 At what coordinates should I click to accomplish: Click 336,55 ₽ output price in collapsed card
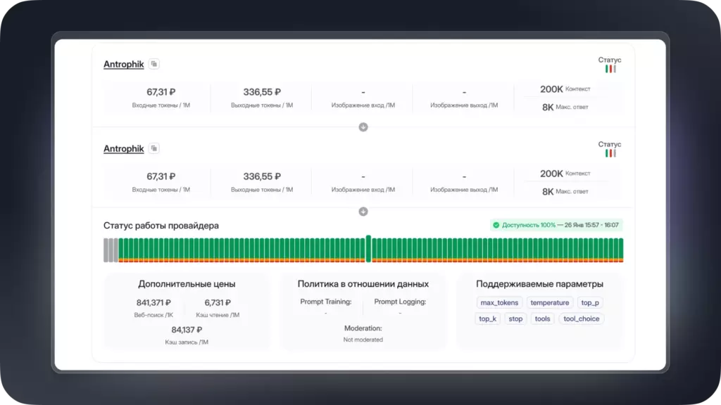click(262, 92)
